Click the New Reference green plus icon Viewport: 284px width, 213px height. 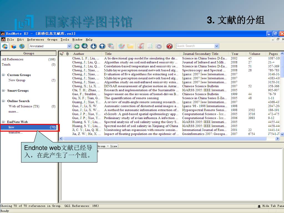(x=77, y=46)
